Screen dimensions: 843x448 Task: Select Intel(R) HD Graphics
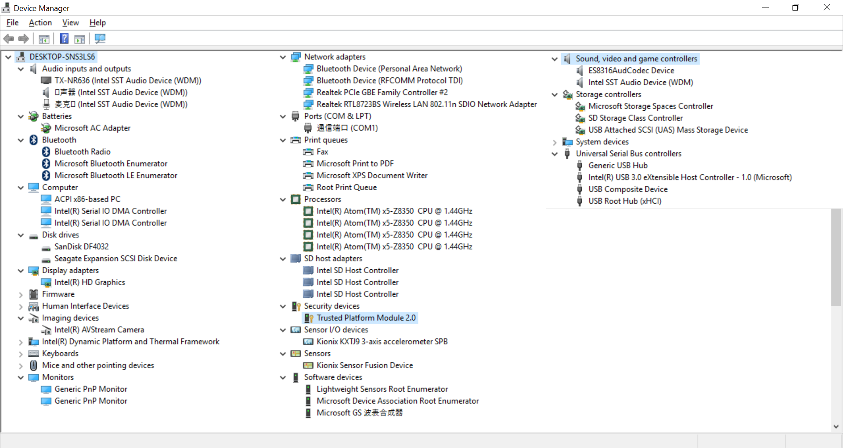90,282
